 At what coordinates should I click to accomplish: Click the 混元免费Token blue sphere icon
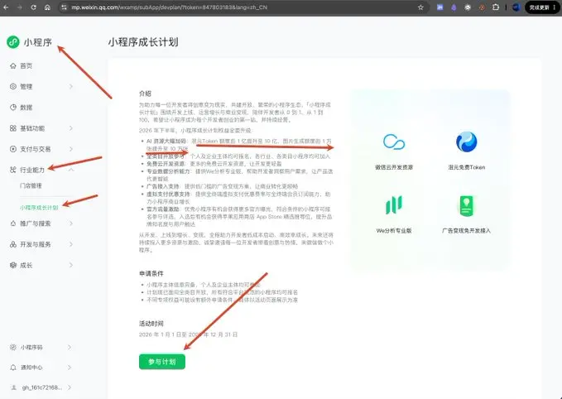point(466,142)
